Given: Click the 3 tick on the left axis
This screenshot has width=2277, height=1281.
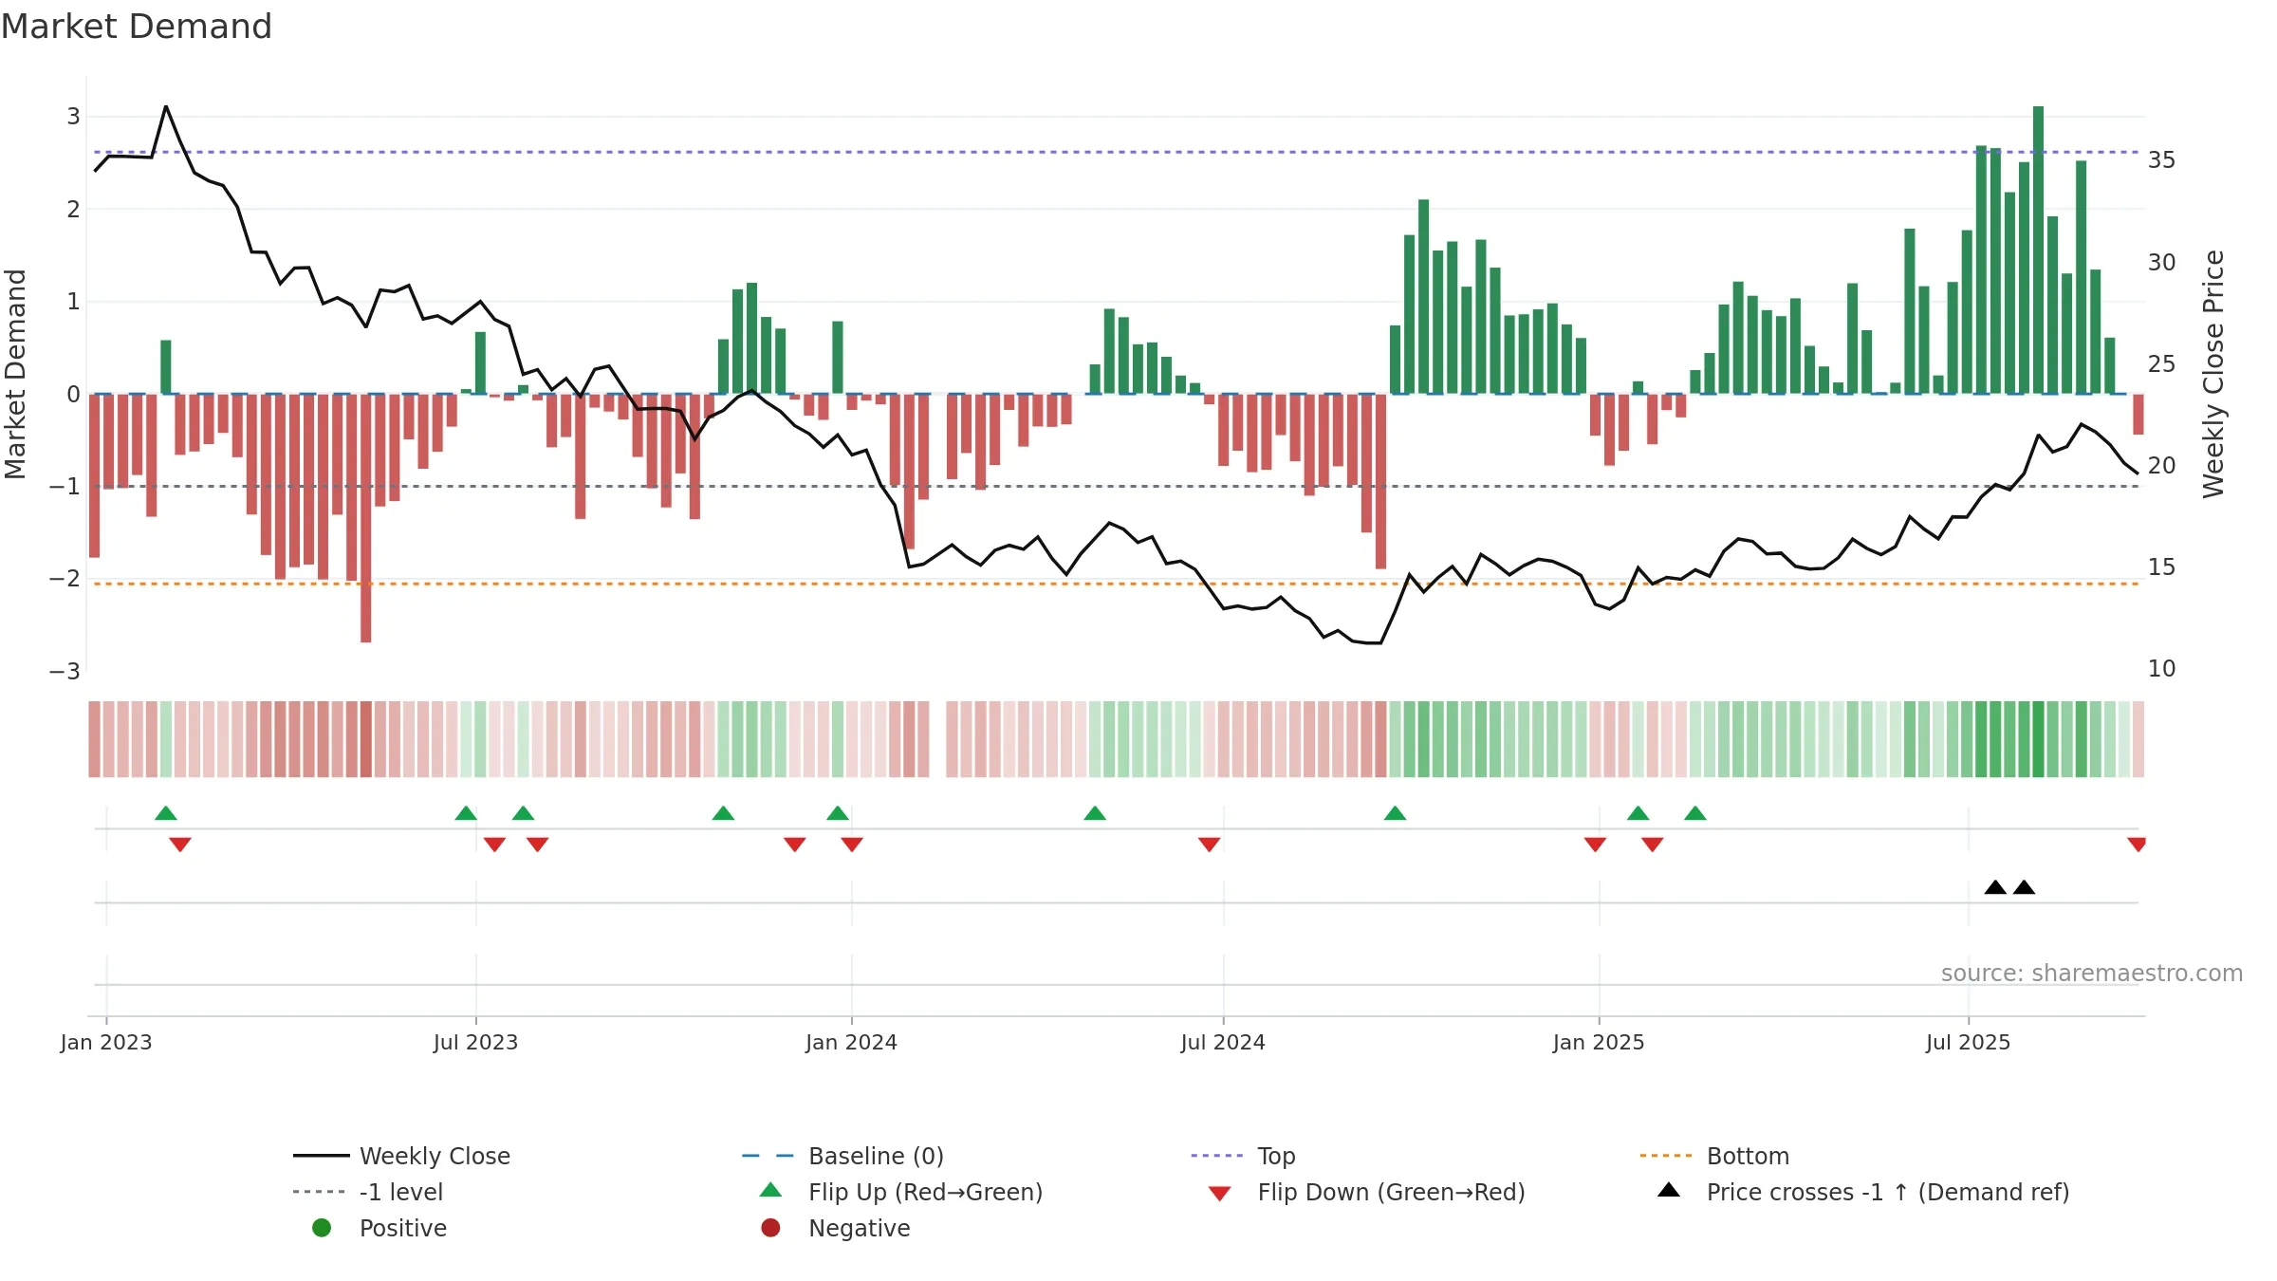Looking at the screenshot, I should [73, 117].
